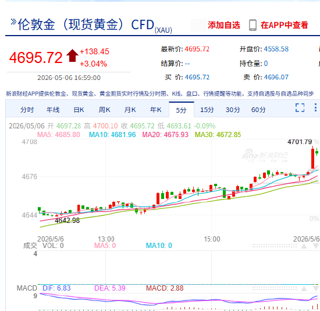Click the phone icon beside 在APP中查看

point(253,25)
